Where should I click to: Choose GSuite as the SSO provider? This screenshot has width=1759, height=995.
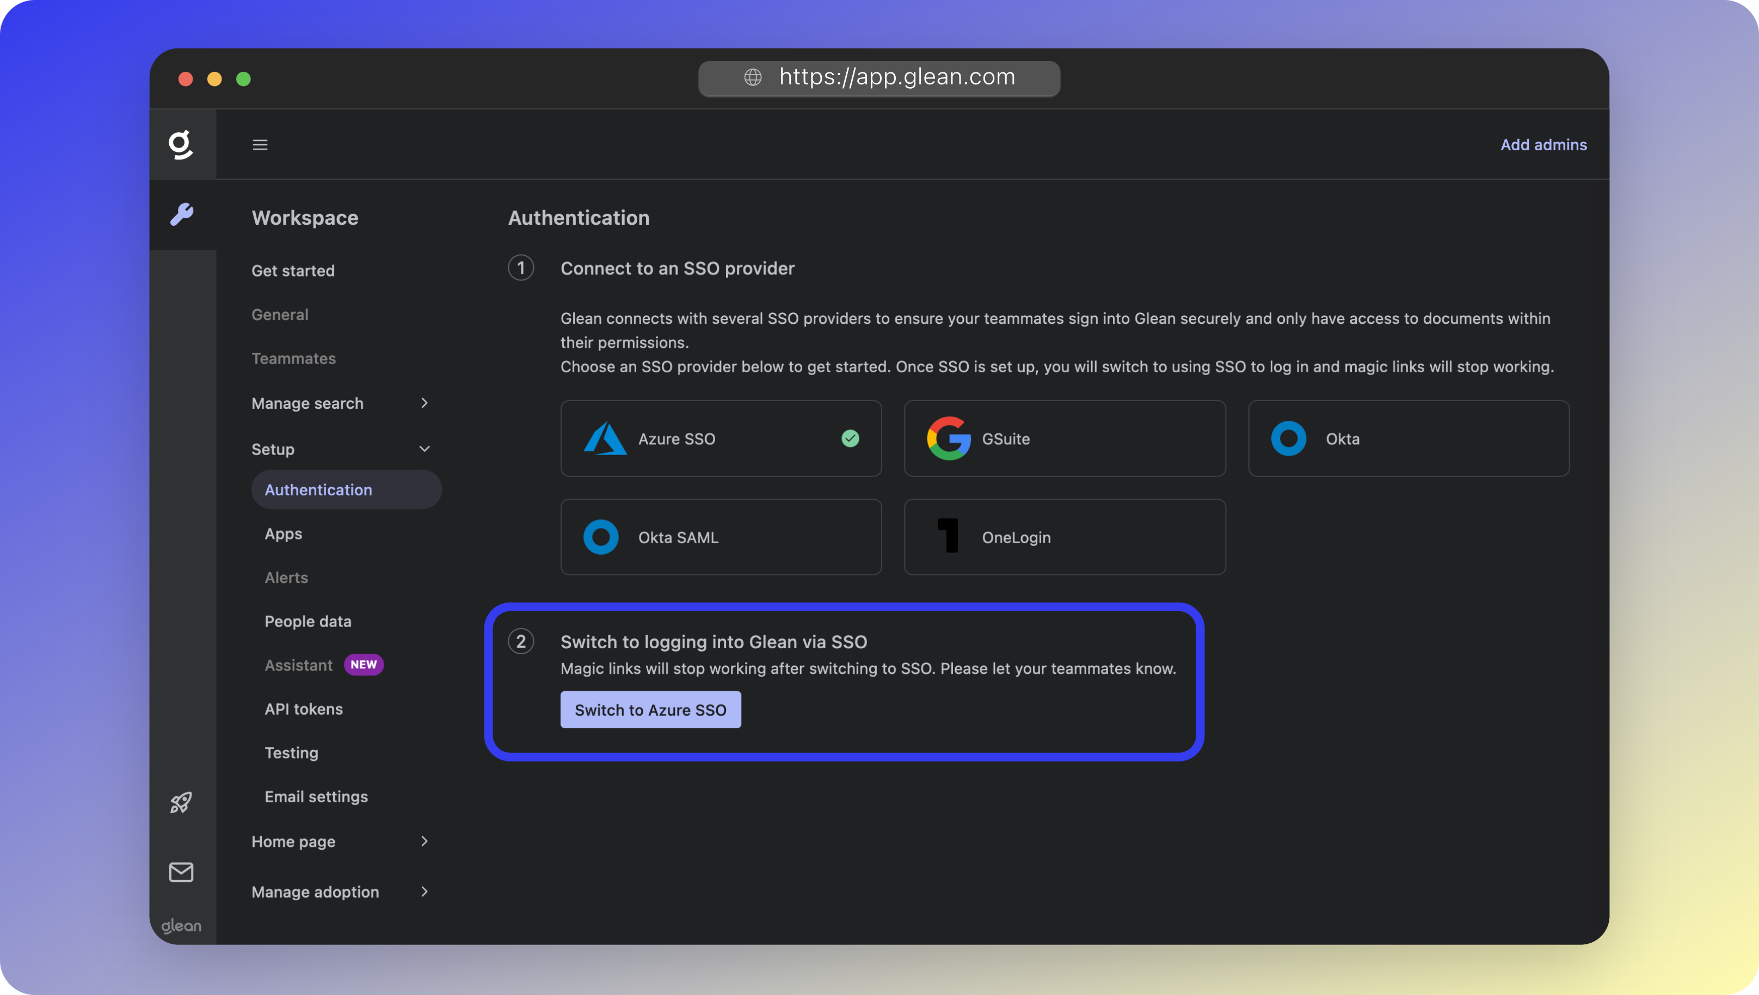(1065, 438)
